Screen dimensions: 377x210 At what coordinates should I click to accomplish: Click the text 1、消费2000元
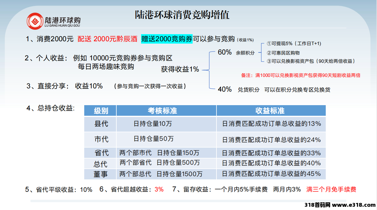(x=49, y=39)
